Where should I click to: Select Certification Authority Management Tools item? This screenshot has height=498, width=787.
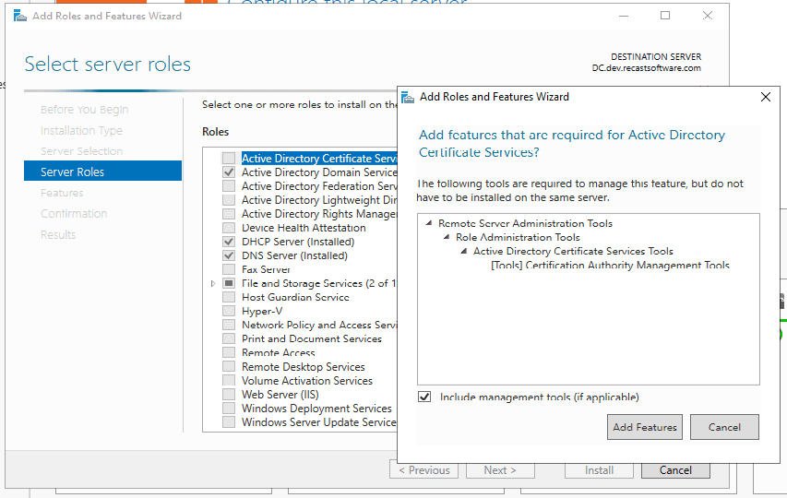[610, 266]
